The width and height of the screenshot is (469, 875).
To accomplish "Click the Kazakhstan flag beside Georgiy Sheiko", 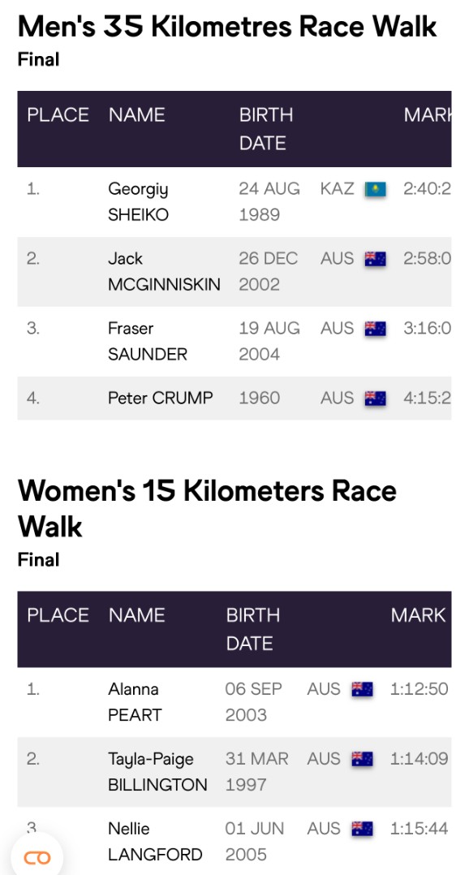I will pos(376,189).
